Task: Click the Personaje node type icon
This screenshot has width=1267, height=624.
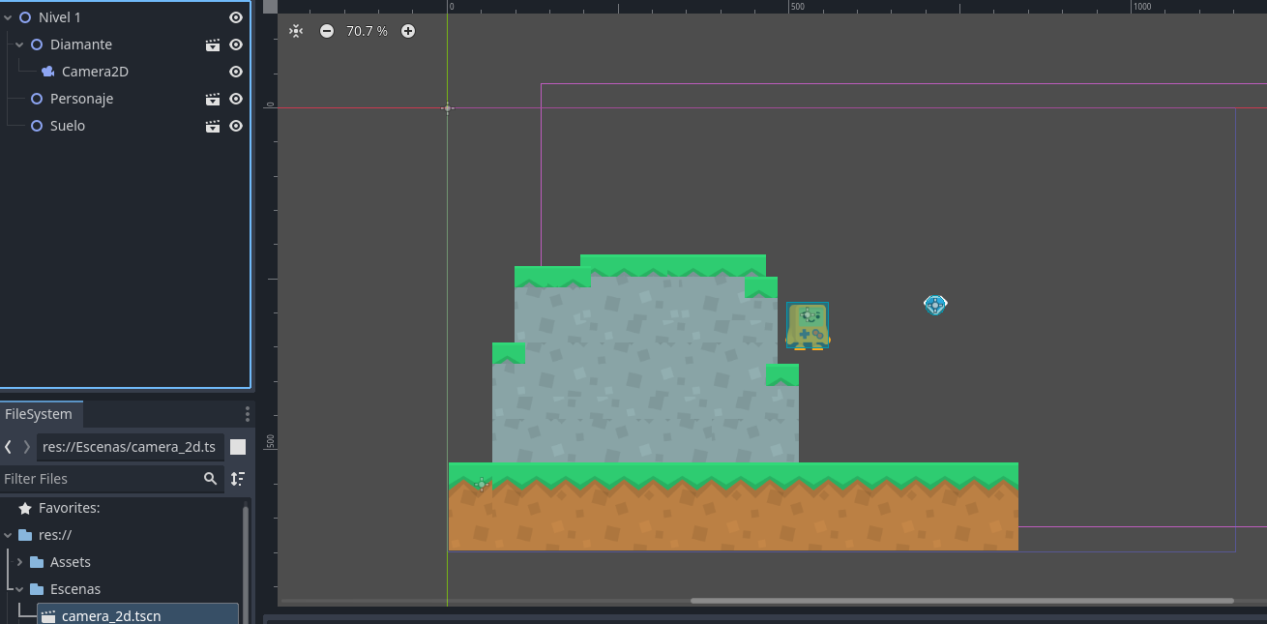Action: pos(37,99)
